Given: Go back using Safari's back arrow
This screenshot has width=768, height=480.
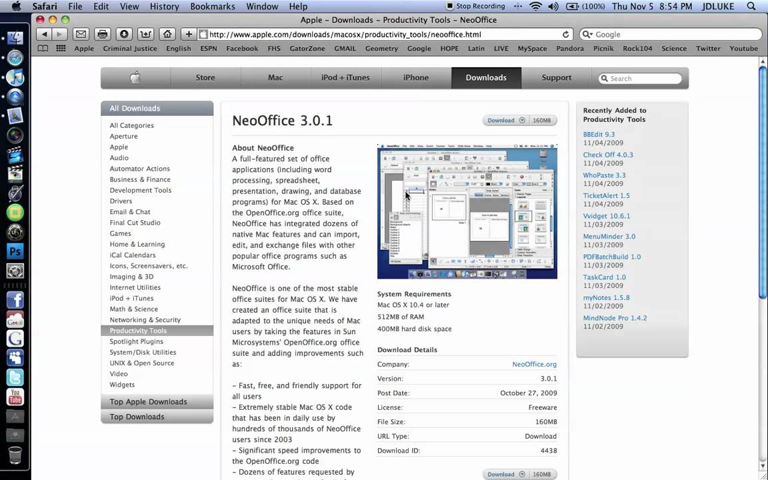Looking at the screenshot, I should point(44,34).
